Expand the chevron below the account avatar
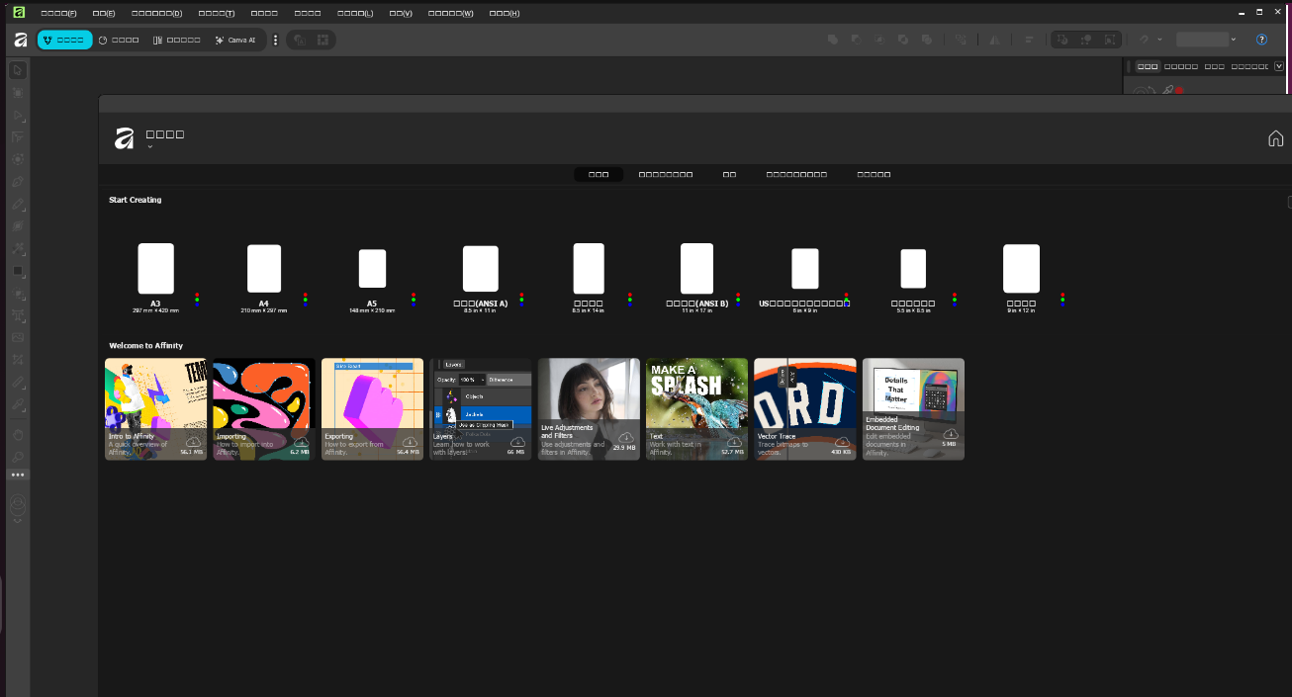 pyautogui.click(x=18, y=520)
